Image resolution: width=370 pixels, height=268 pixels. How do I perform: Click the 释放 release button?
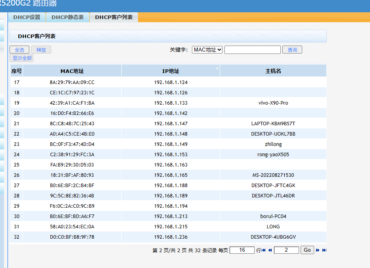[x=41, y=50]
